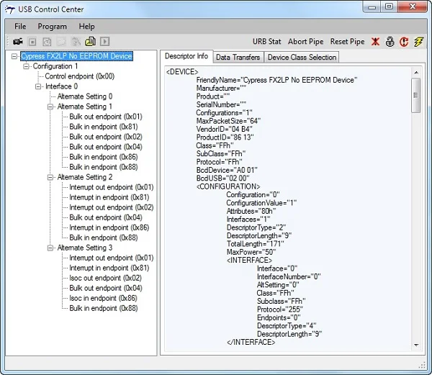This screenshot has width=432, height=375.
Task: Switch to Device Class Selection tab
Action: coord(302,58)
